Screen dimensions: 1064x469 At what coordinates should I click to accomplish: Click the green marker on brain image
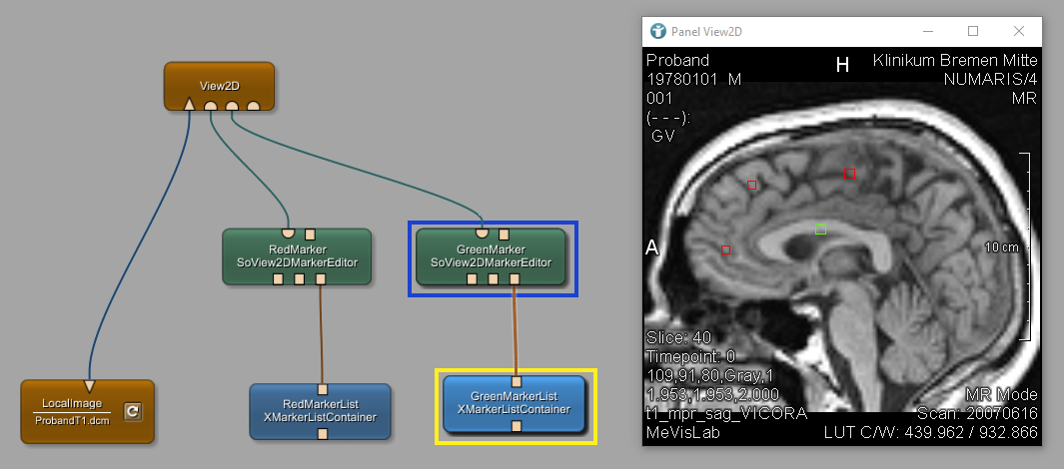pos(820,230)
